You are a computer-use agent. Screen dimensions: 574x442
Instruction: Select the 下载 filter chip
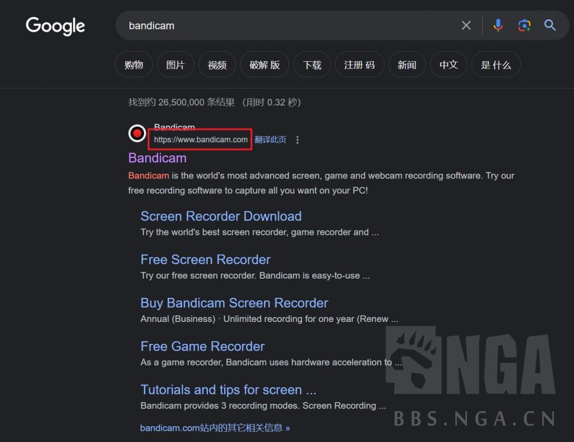312,65
